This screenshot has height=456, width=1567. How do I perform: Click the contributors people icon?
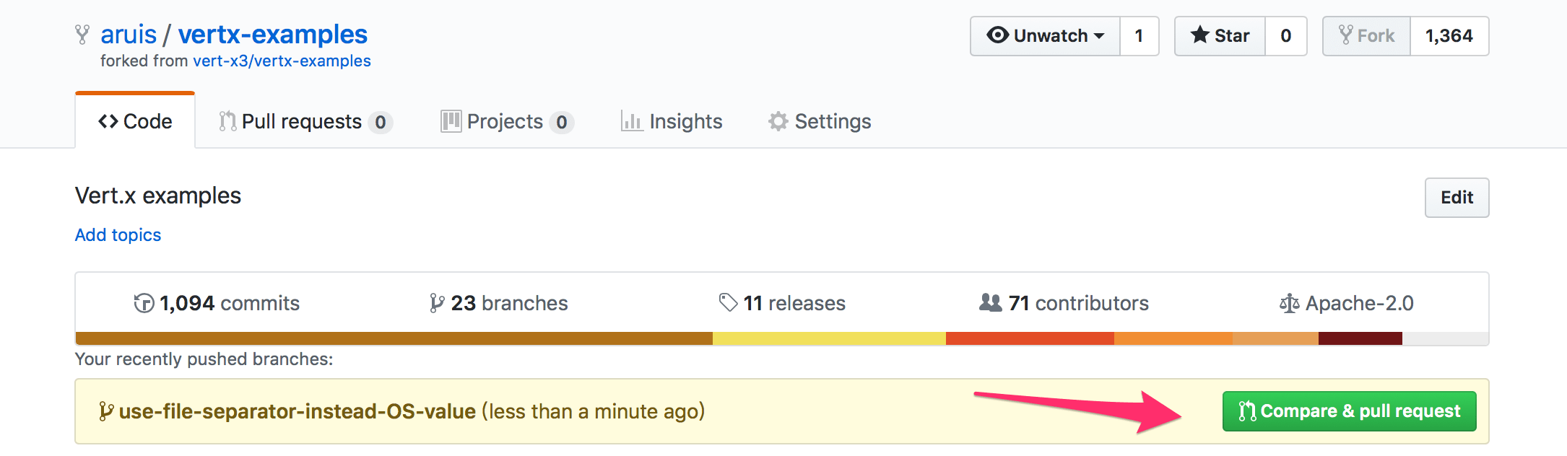tap(990, 303)
